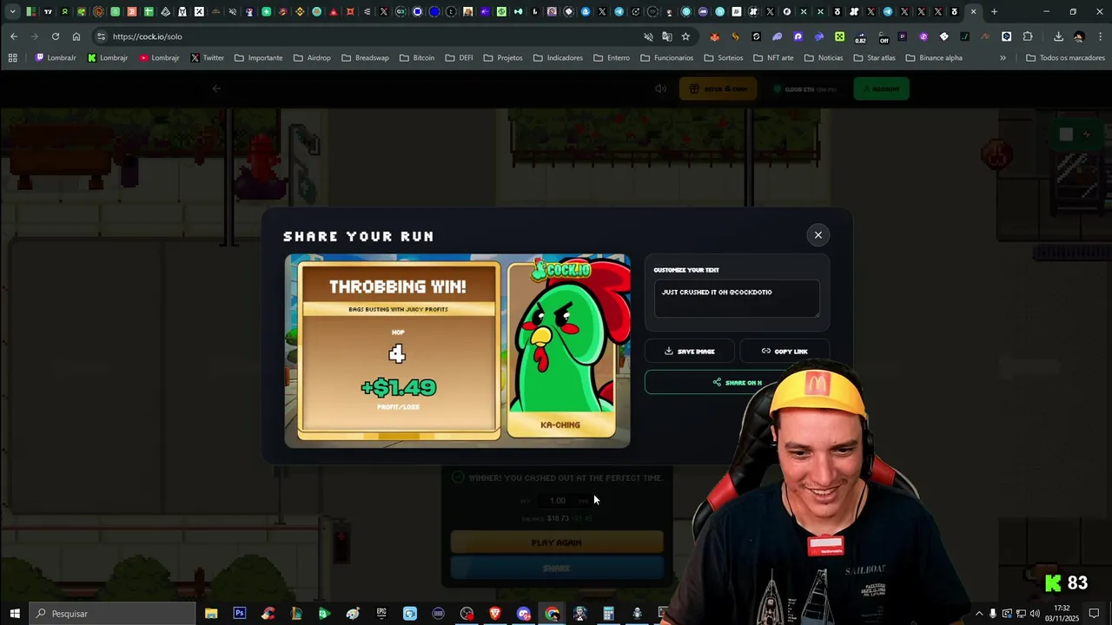This screenshot has width=1112, height=625.
Task: Open the Airdrop bookmark folder
Action: (312, 58)
